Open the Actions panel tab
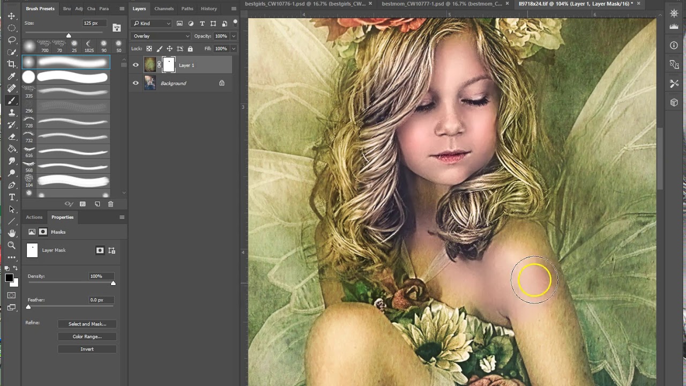686x386 pixels. (x=34, y=217)
